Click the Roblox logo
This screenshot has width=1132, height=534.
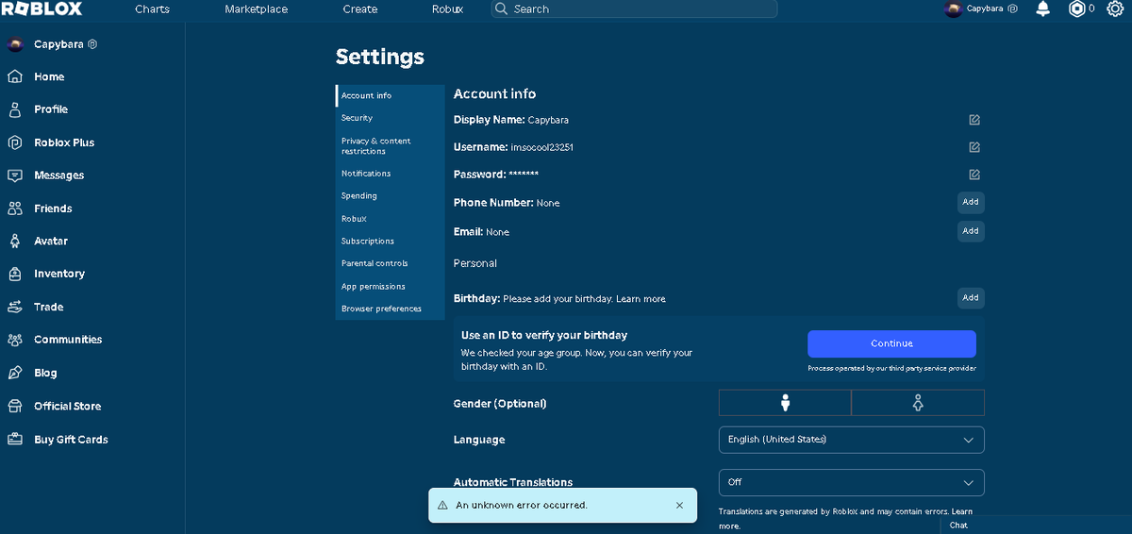[x=42, y=8]
